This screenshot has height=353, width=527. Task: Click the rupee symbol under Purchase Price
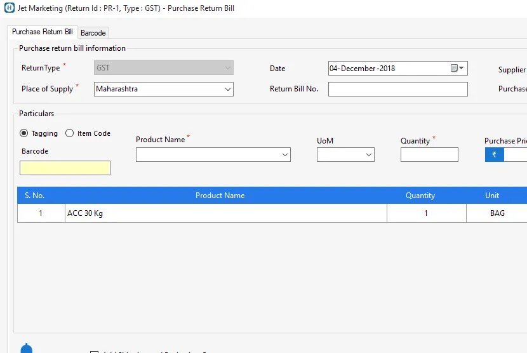click(x=494, y=154)
